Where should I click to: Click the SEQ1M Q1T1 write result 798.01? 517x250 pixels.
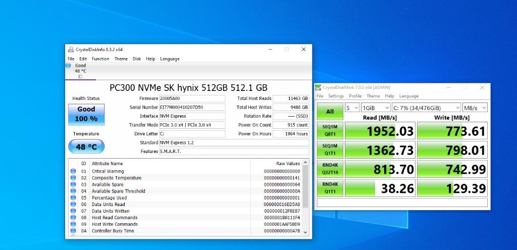(x=452, y=149)
